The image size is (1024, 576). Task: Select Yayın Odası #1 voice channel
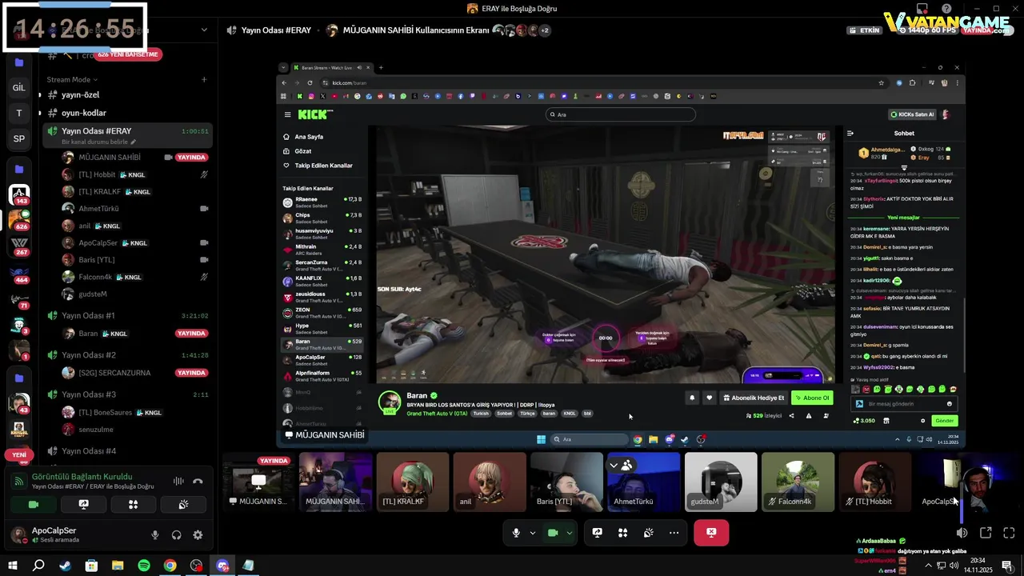click(127, 315)
